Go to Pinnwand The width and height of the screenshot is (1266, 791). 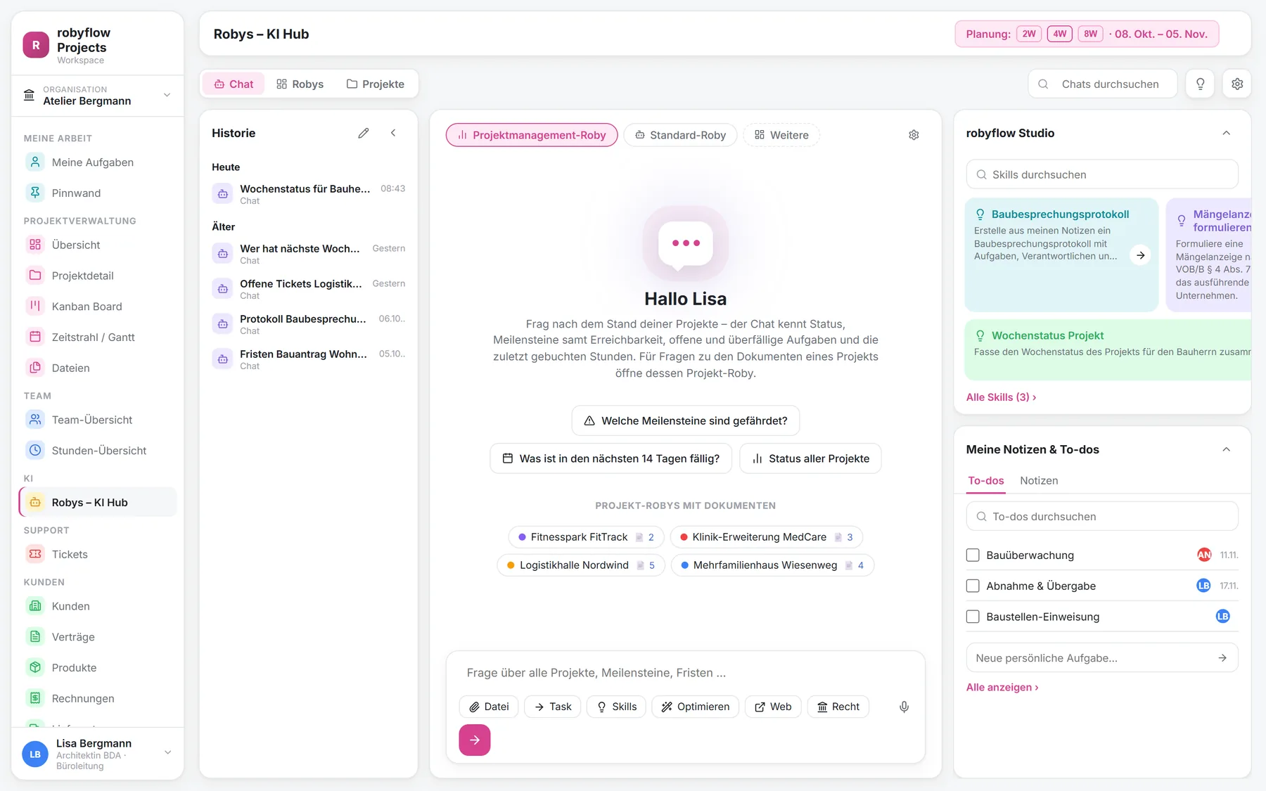coord(97,193)
